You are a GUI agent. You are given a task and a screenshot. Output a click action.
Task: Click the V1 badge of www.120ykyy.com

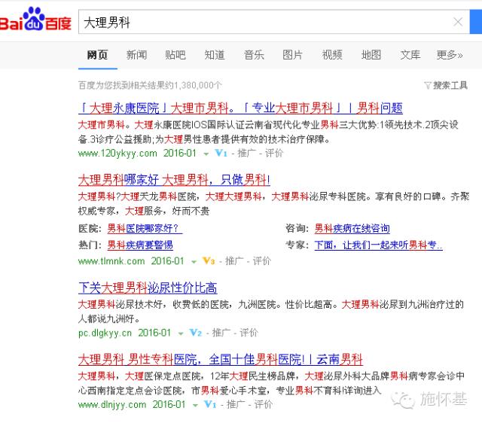coord(221,153)
